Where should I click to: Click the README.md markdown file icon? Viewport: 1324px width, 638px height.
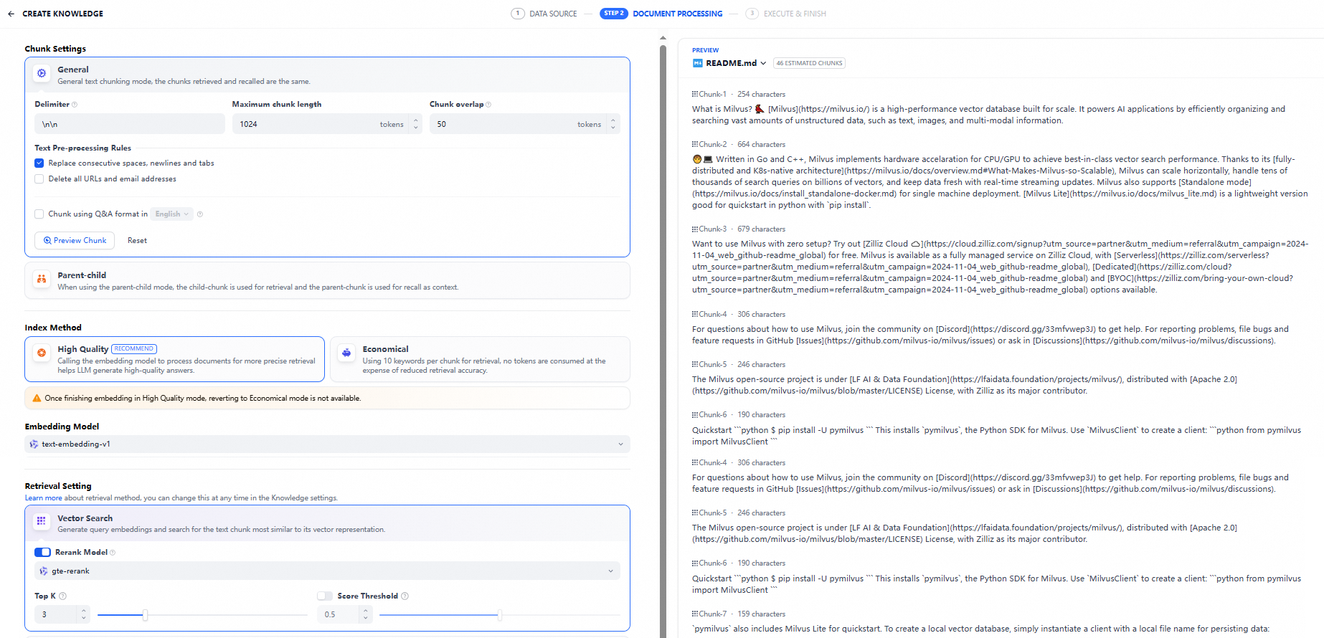pyautogui.click(x=697, y=63)
